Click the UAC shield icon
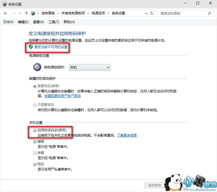This screenshot has width=217, height=192. (x=31, y=47)
